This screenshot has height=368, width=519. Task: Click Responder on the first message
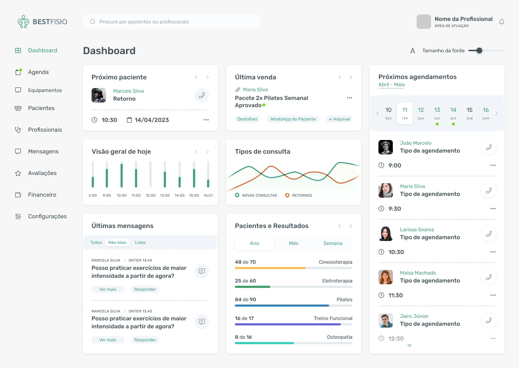point(145,289)
